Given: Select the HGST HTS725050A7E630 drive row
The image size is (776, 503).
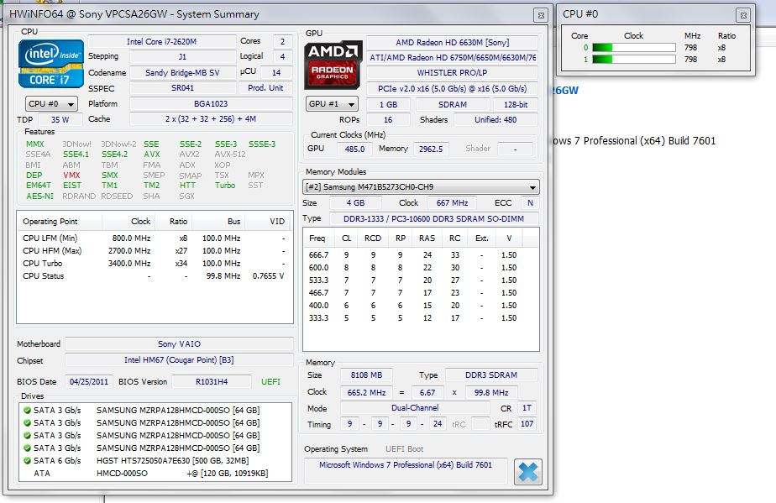Looking at the screenshot, I should point(155,461).
